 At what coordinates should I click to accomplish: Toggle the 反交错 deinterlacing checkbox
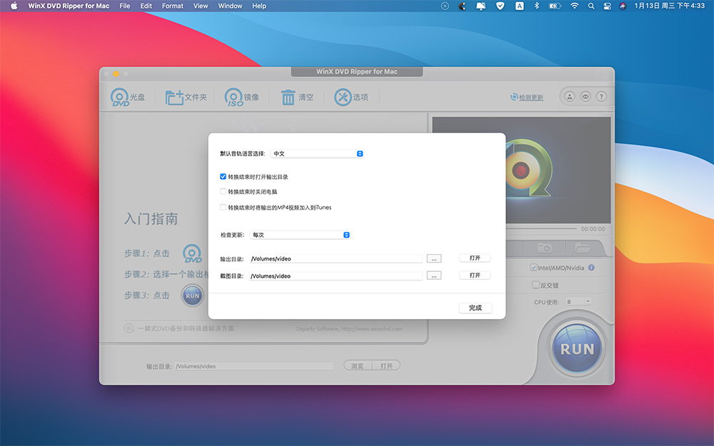pyautogui.click(x=536, y=285)
